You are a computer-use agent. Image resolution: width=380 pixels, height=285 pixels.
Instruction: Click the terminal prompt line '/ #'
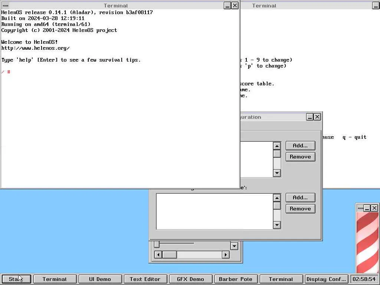pos(6,72)
